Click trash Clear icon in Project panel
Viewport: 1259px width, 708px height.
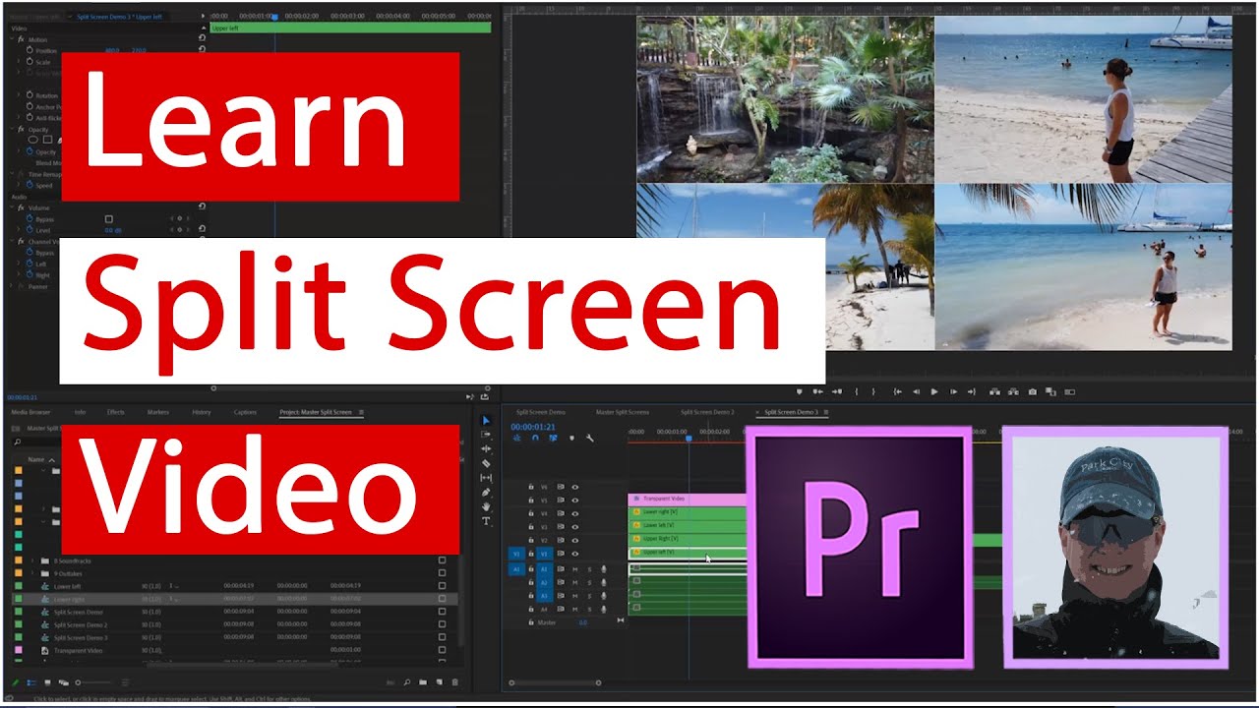454,682
